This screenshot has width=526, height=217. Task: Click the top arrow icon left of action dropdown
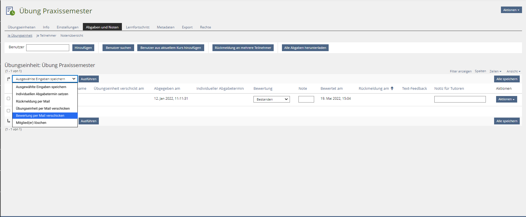(9, 79)
